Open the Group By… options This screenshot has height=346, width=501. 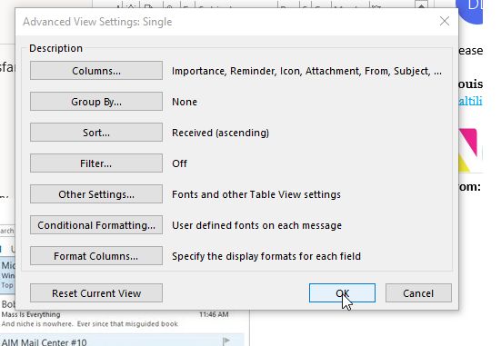[x=96, y=102]
